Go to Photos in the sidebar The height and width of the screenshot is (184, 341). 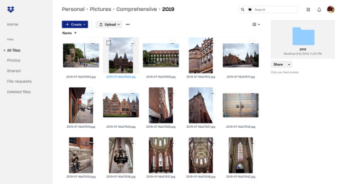tap(14, 61)
